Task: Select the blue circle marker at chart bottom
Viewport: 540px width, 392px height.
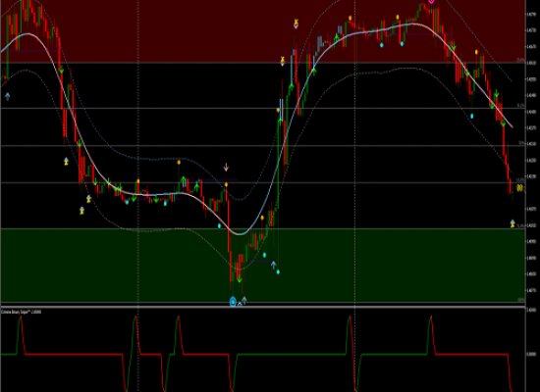Action: click(233, 302)
